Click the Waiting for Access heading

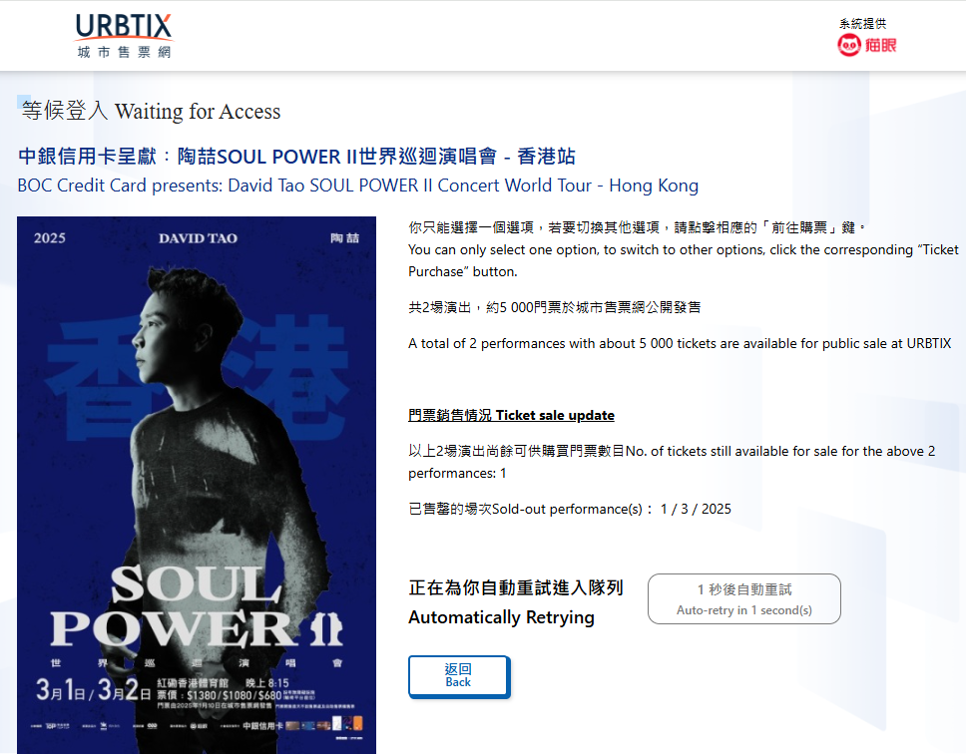(198, 112)
